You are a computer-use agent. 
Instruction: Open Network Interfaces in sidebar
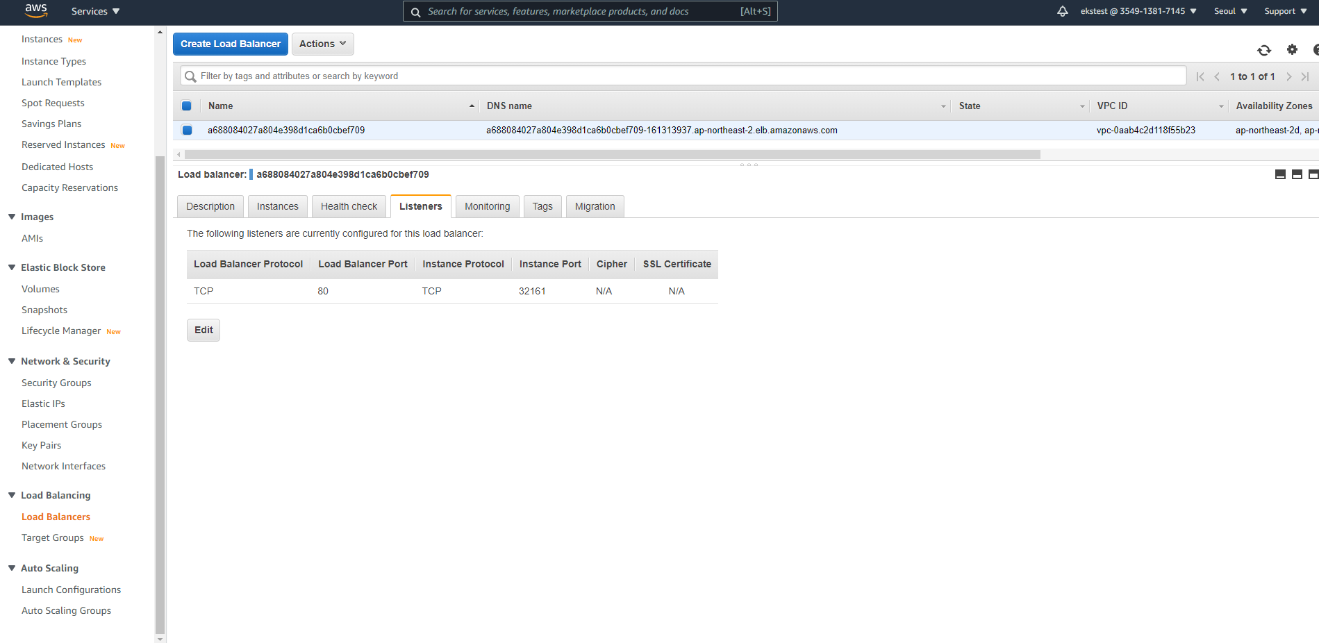coord(63,466)
